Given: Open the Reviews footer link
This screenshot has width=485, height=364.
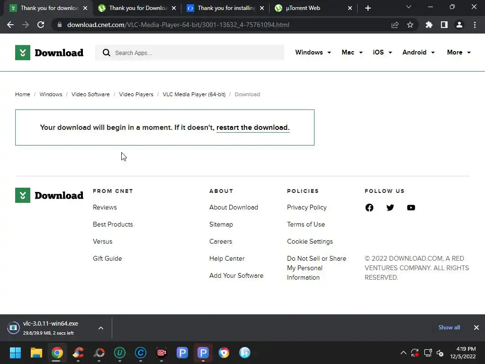Looking at the screenshot, I should [x=105, y=208].
